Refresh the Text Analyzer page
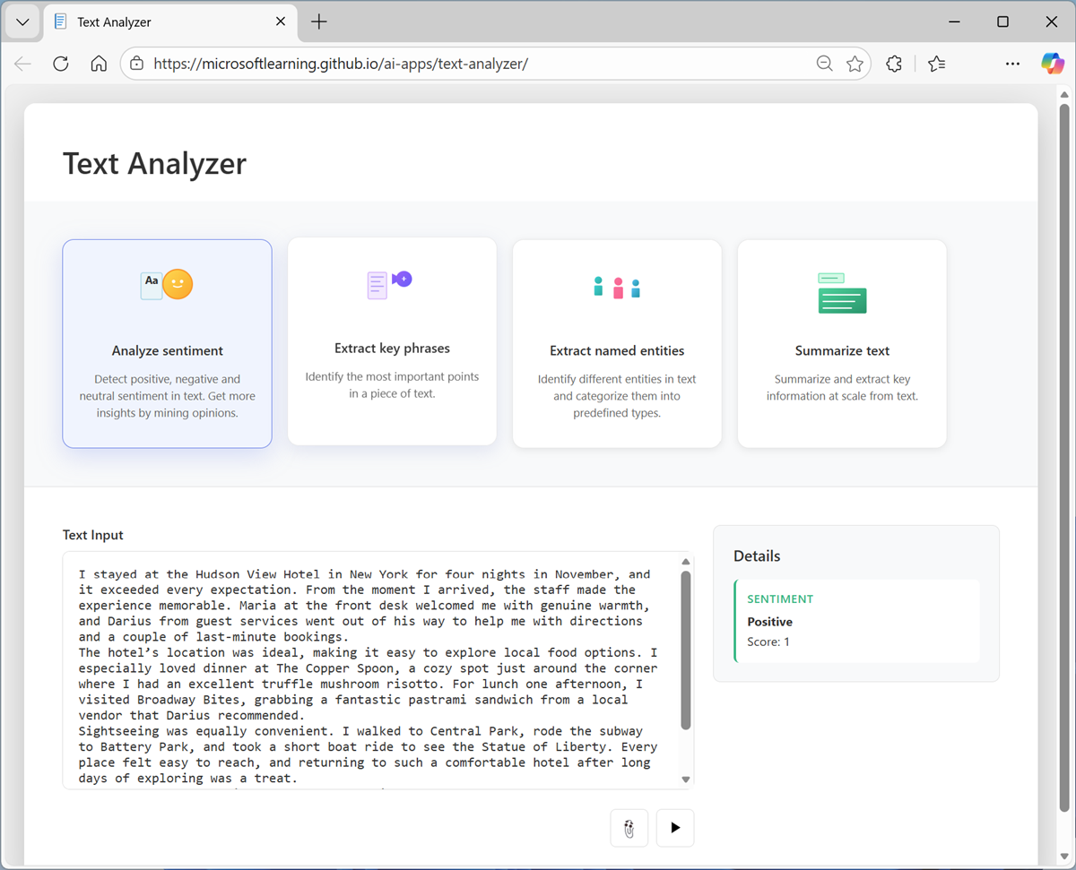Screen dimensions: 1076x870 coord(60,63)
